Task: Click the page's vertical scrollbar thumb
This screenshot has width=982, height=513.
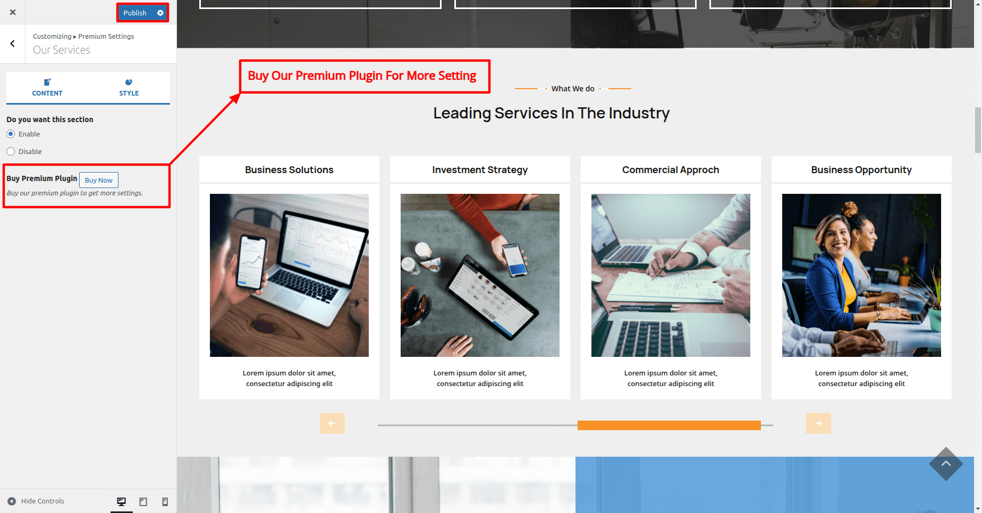Action: pos(978,130)
